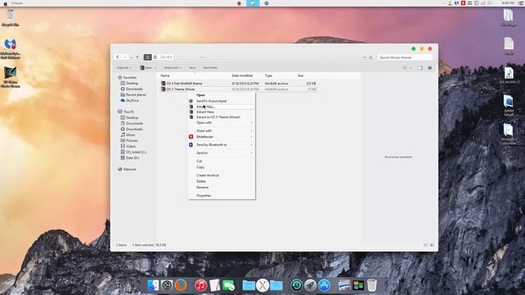Click the FaceTime icon in the dock
525x295 pixels.
tap(229, 285)
